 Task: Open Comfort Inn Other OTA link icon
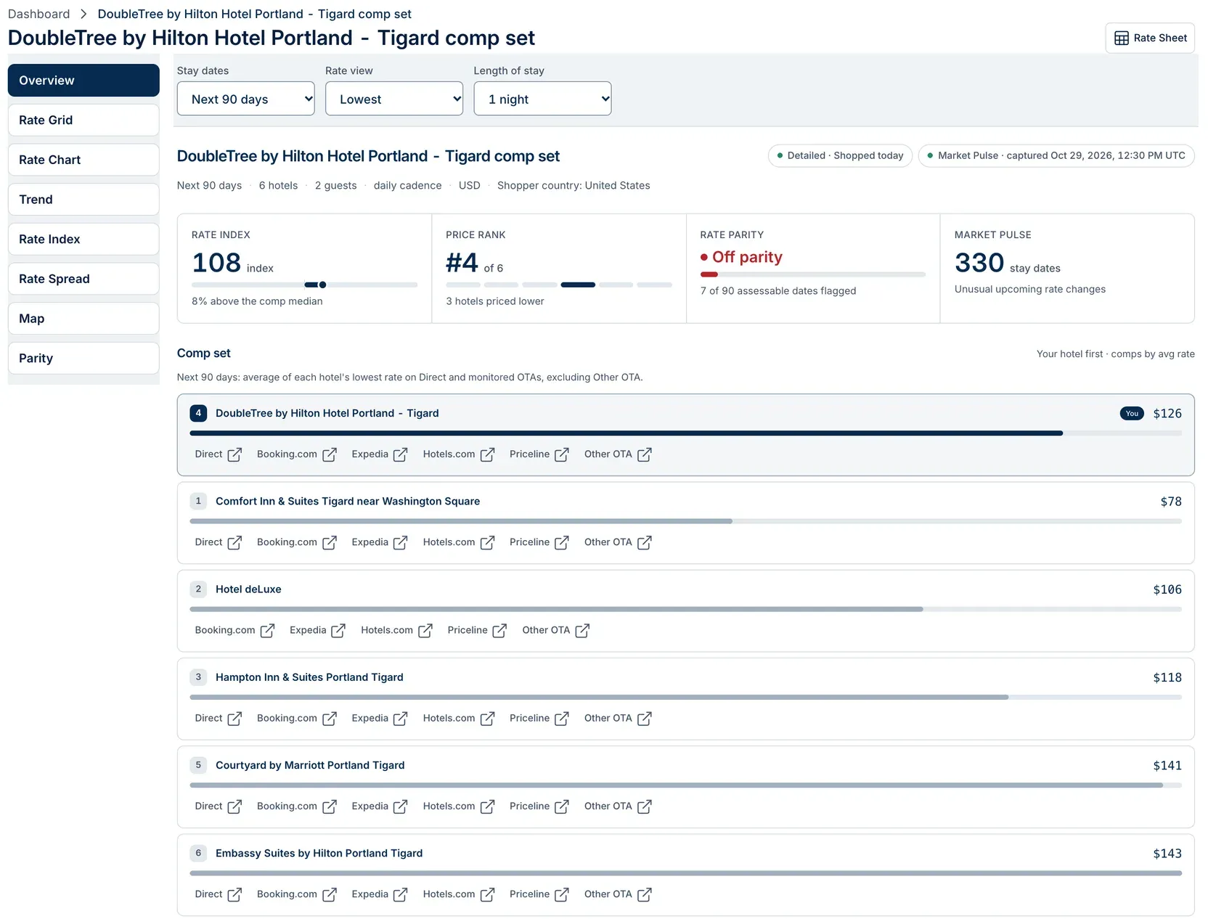(645, 542)
